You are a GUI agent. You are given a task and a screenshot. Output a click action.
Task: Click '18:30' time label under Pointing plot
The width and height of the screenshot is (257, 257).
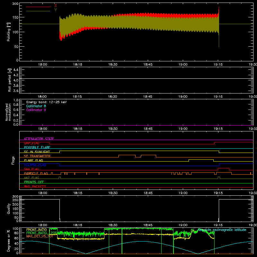(x=113, y=65)
